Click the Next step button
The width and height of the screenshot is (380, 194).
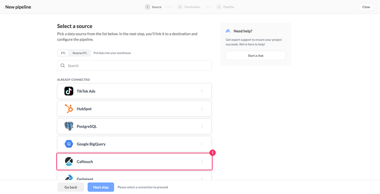[101, 187]
